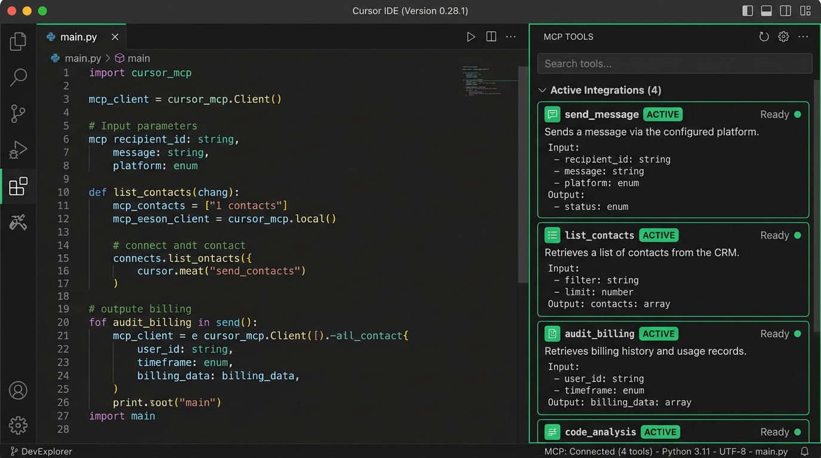This screenshot has width=821, height=458.
Task: Open the Search magnifier in activity bar
Action: coord(18,77)
